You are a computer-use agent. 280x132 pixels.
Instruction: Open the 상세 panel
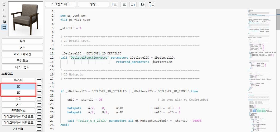22,41
